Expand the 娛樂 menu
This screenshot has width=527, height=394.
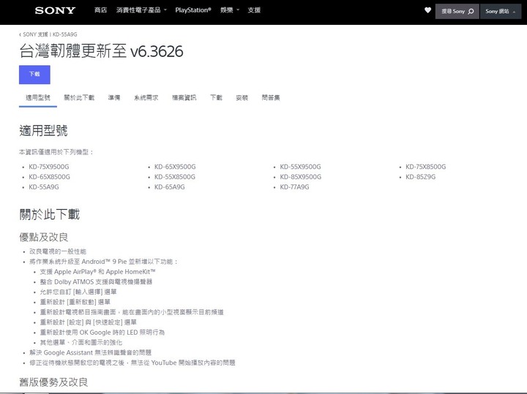(230, 10)
